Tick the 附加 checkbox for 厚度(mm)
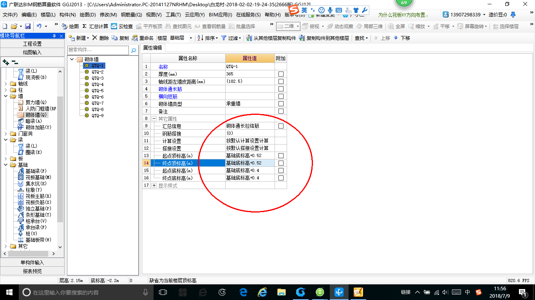 click(x=281, y=74)
